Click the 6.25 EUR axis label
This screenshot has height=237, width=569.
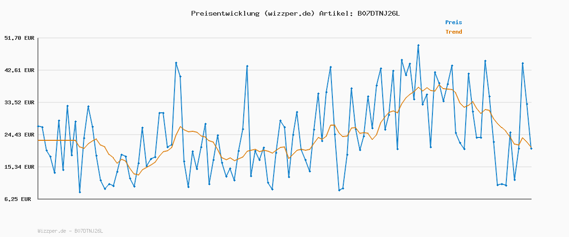[x=18, y=199]
